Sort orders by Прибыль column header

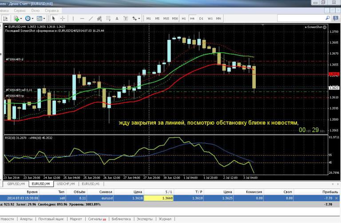(330, 192)
